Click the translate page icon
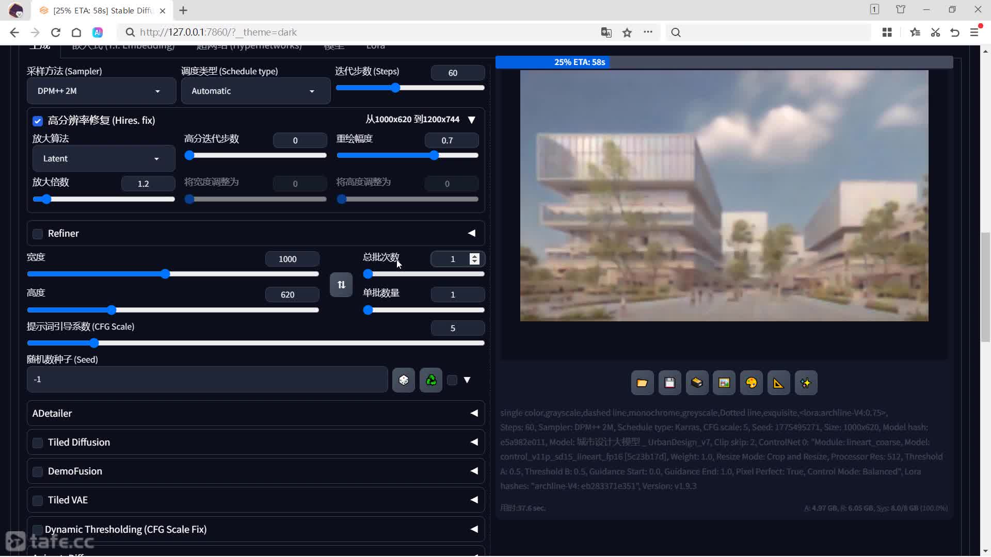This screenshot has width=991, height=557. (606, 32)
